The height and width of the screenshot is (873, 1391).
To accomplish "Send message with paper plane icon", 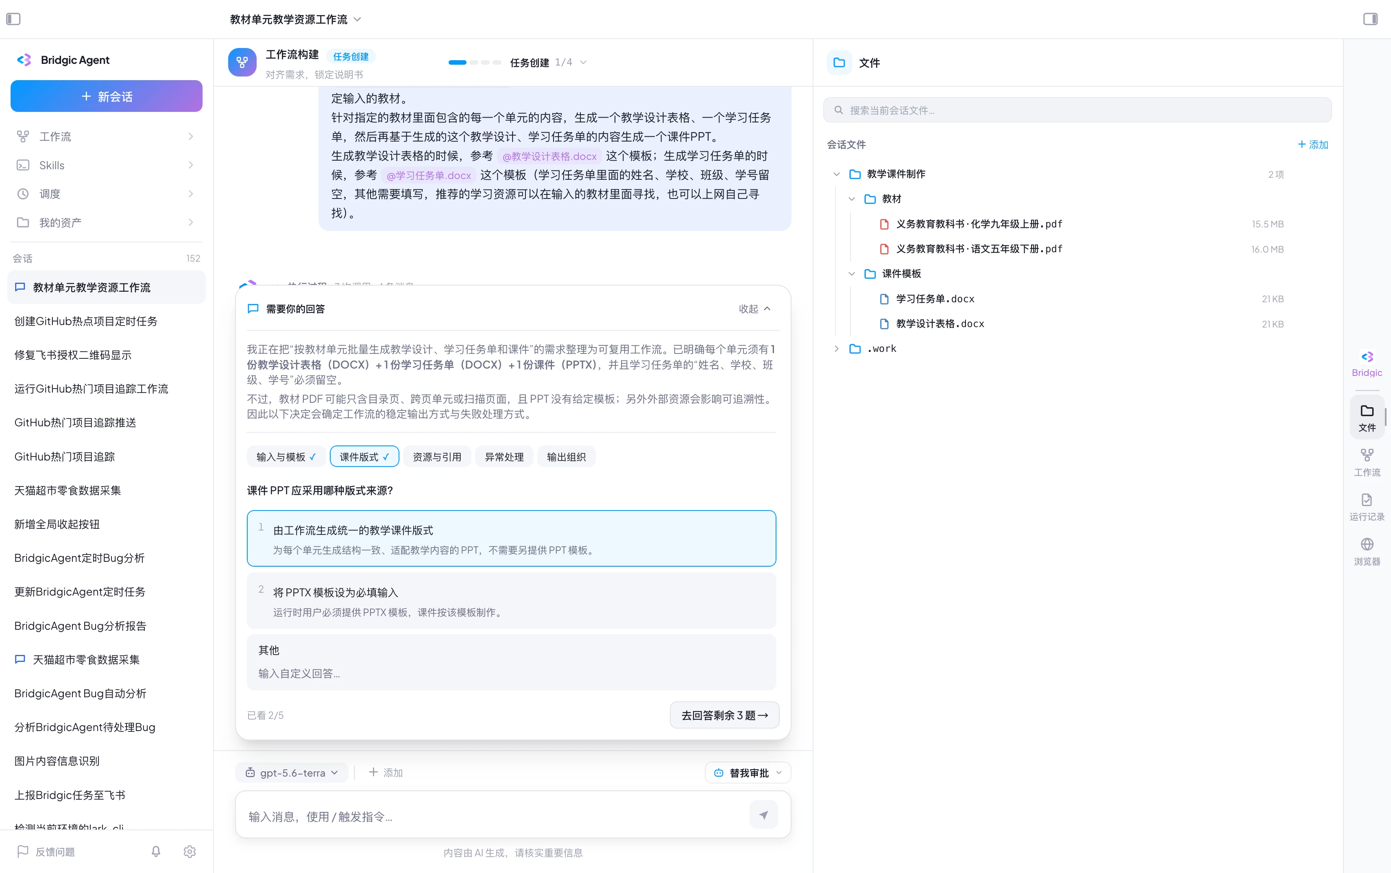I will [x=763, y=815].
